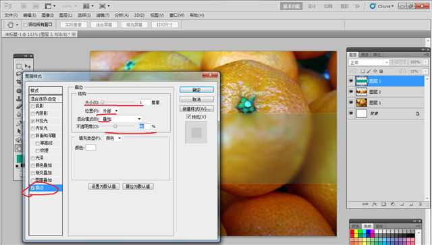
Task: Click the lock icon on 背景 layer
Action: [417, 113]
